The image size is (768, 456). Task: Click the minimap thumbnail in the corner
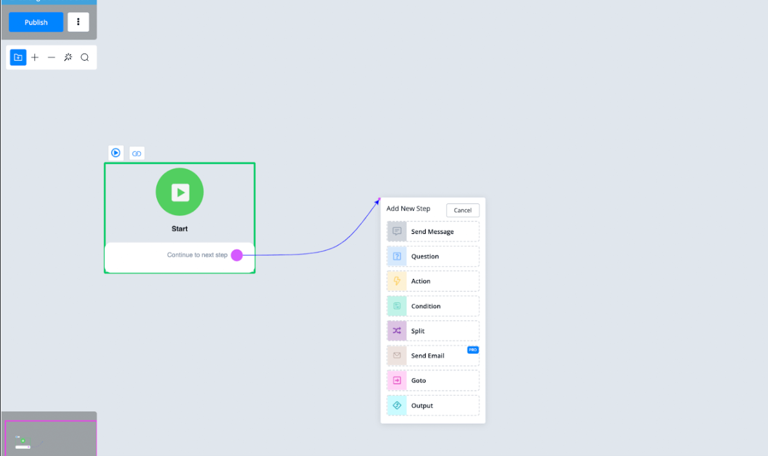pos(49,437)
